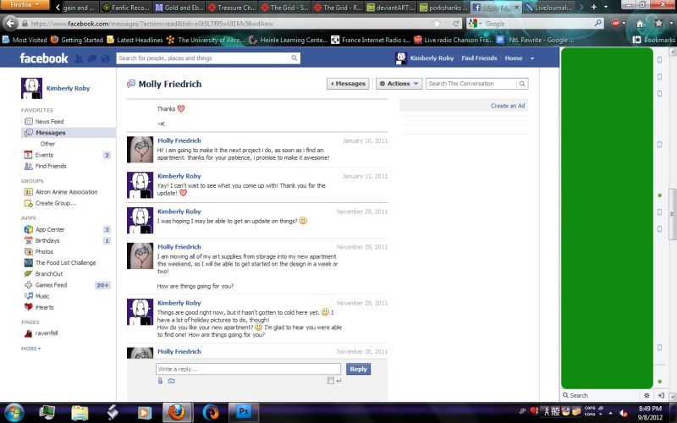The width and height of the screenshot is (677, 423).
Task: Open media player icon in taskbar
Action: tap(144, 413)
